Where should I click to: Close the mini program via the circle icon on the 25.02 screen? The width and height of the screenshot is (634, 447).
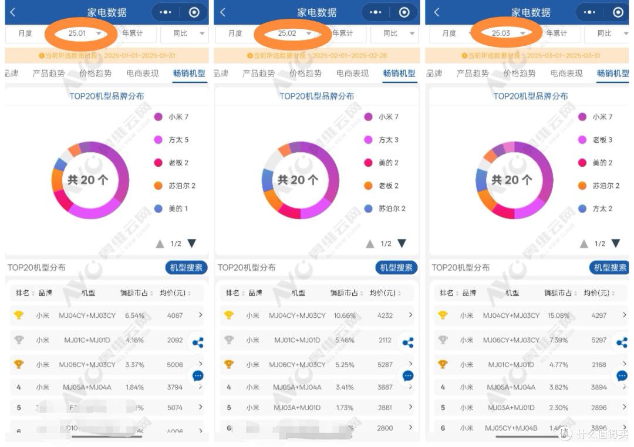coord(404,12)
